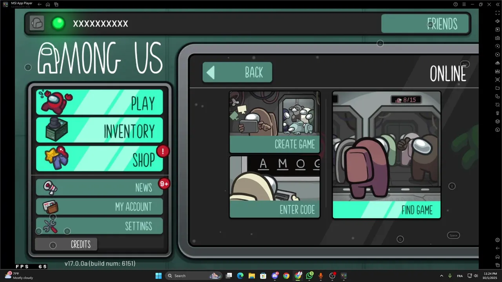
Task: Click the recent apps icon in sidebar
Action: click(x=498, y=265)
